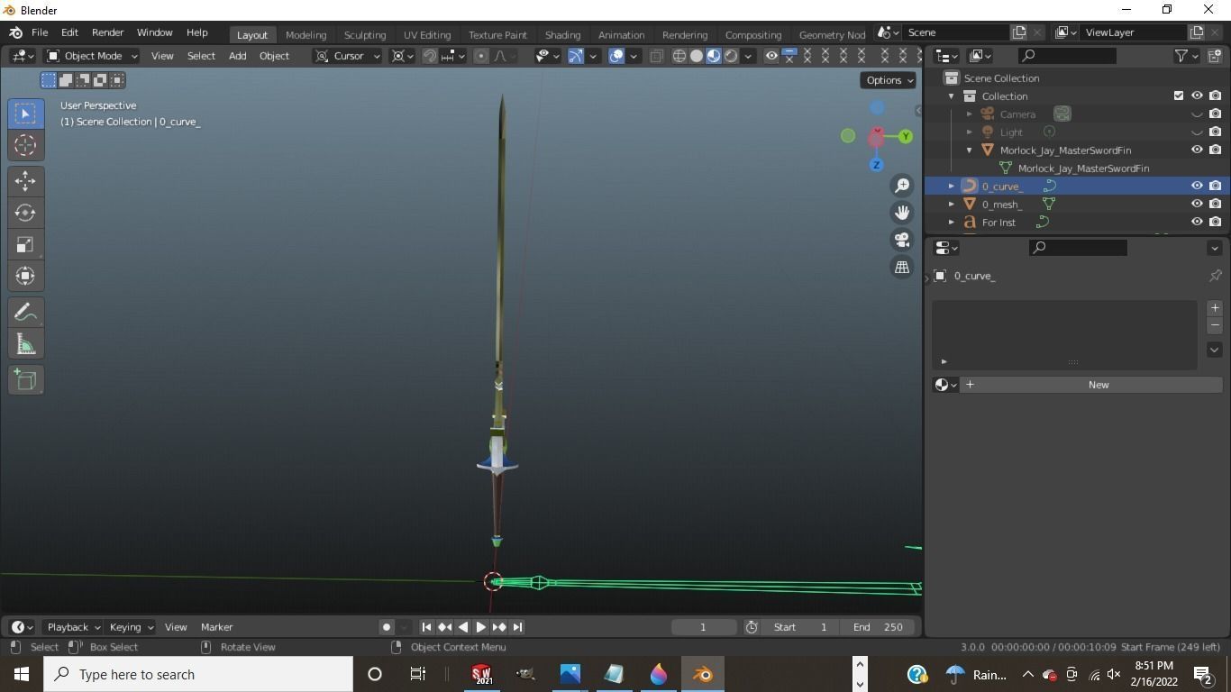
Task: Activate the Scale tool
Action: 25,244
